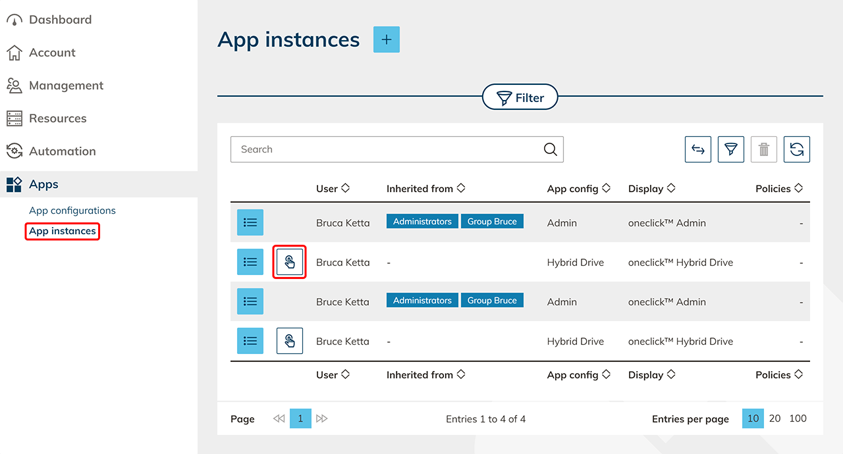Sort by Inherited from column header
The image size is (843, 454).
pos(425,189)
